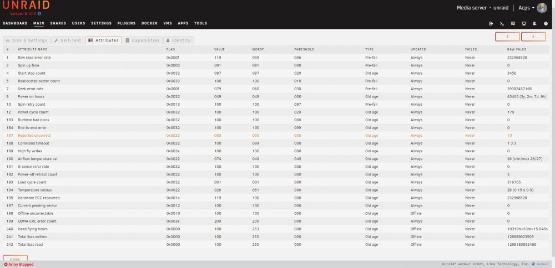Image resolution: width=555 pixels, height=268 pixels.
Task: Select the Spin up time attribute
Action: 29,65
